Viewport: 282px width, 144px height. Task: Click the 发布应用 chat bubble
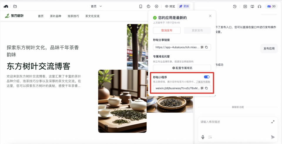[x=269, y=48]
